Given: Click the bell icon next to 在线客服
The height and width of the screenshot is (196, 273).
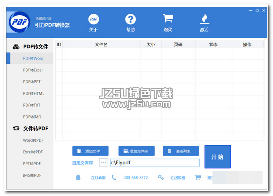Looking at the screenshot, I should pos(78,177).
